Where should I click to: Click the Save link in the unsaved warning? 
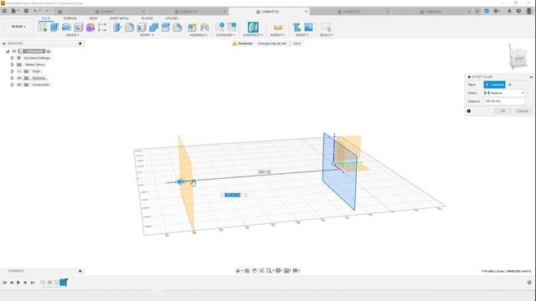point(297,43)
